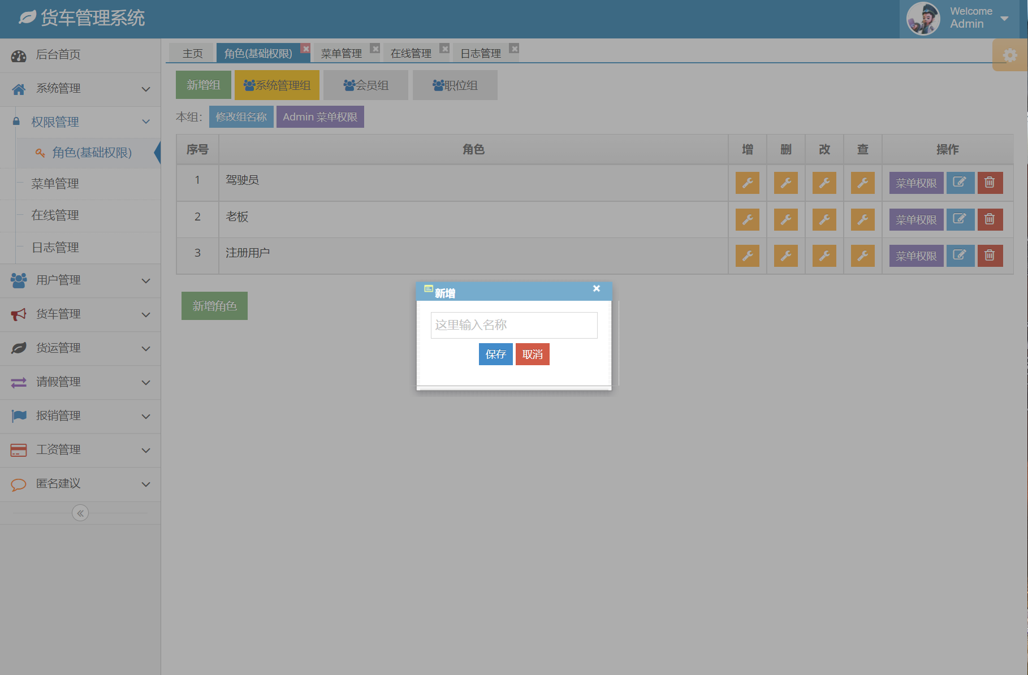
Task: Cancel the 新增 dialog
Action: point(533,354)
